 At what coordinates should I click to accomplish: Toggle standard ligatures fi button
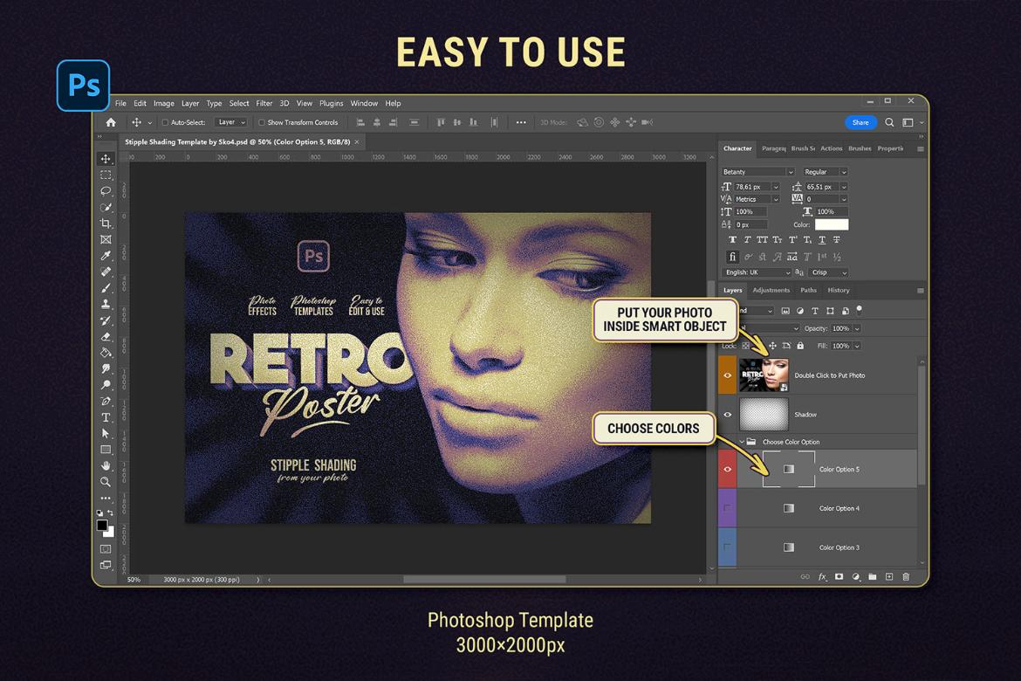pos(732,257)
